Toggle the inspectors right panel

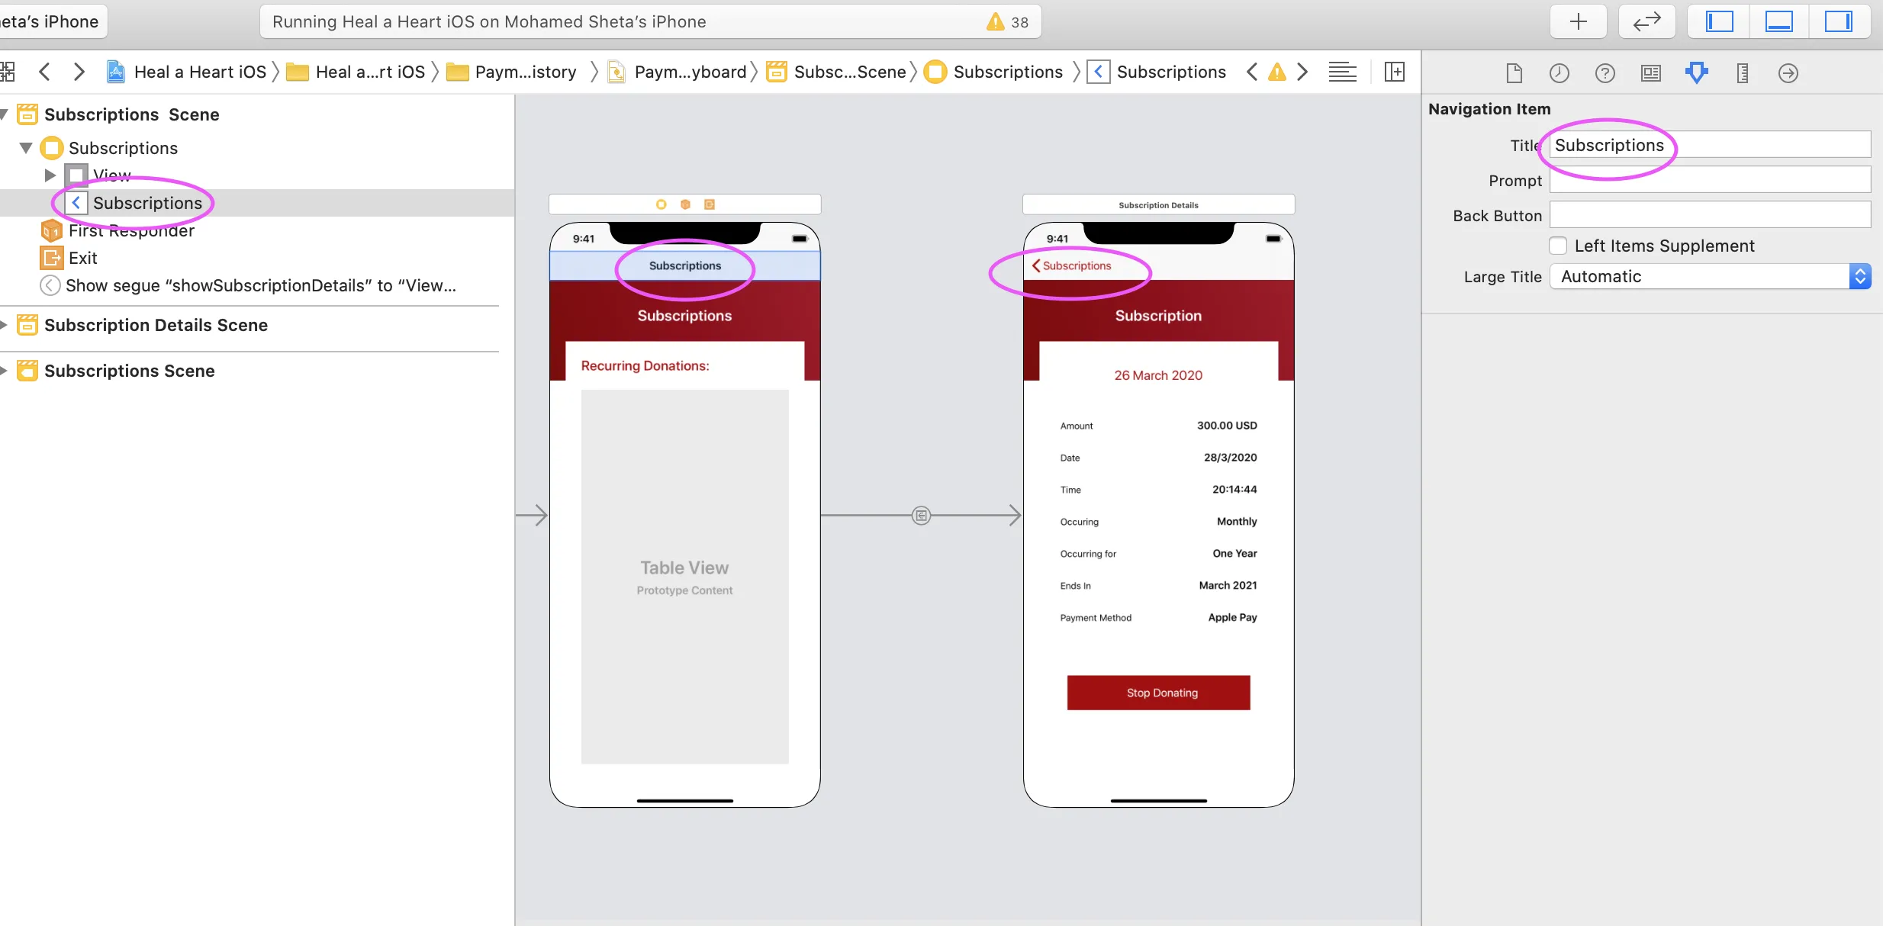point(1838,21)
